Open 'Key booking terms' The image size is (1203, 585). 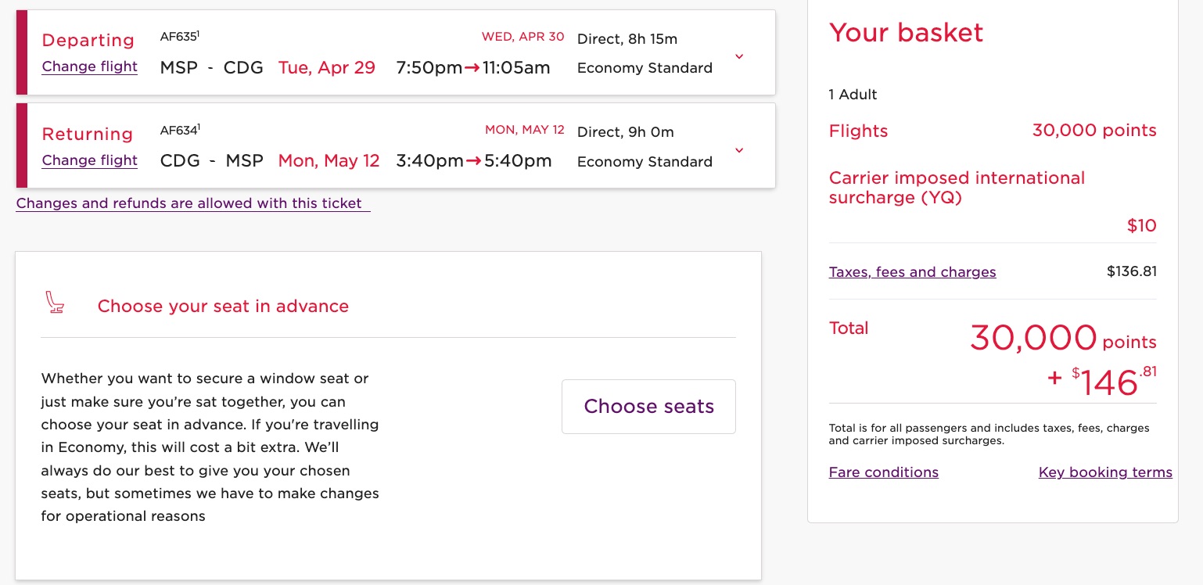[x=1105, y=472]
